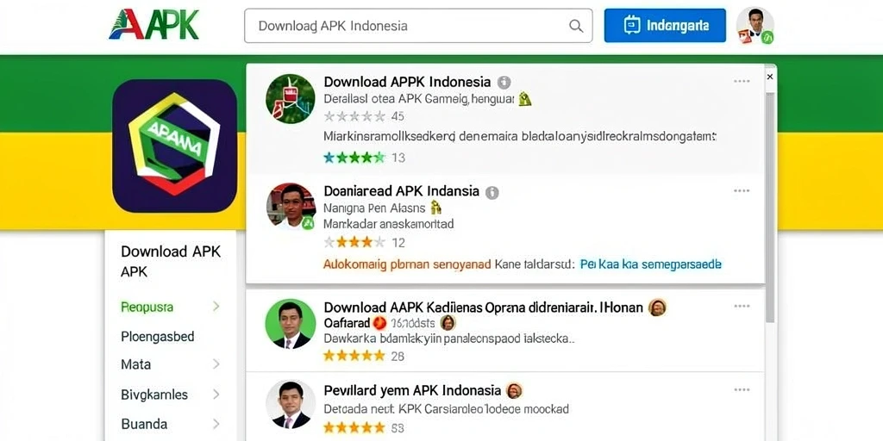The image size is (883, 441).
Task: Click the Miarkinsramollksedkerq description text
Action: coord(519,136)
